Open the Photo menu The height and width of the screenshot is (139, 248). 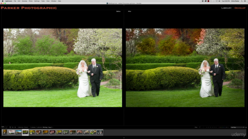pyautogui.click(x=31, y=1)
